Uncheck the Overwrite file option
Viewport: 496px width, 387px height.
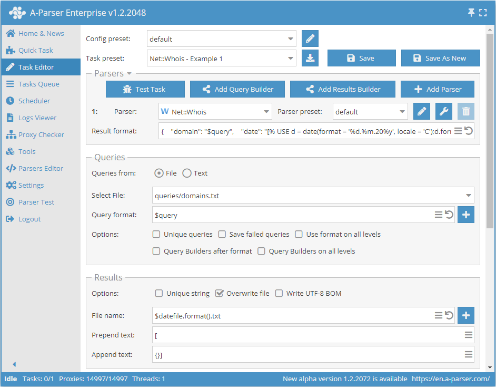220,293
